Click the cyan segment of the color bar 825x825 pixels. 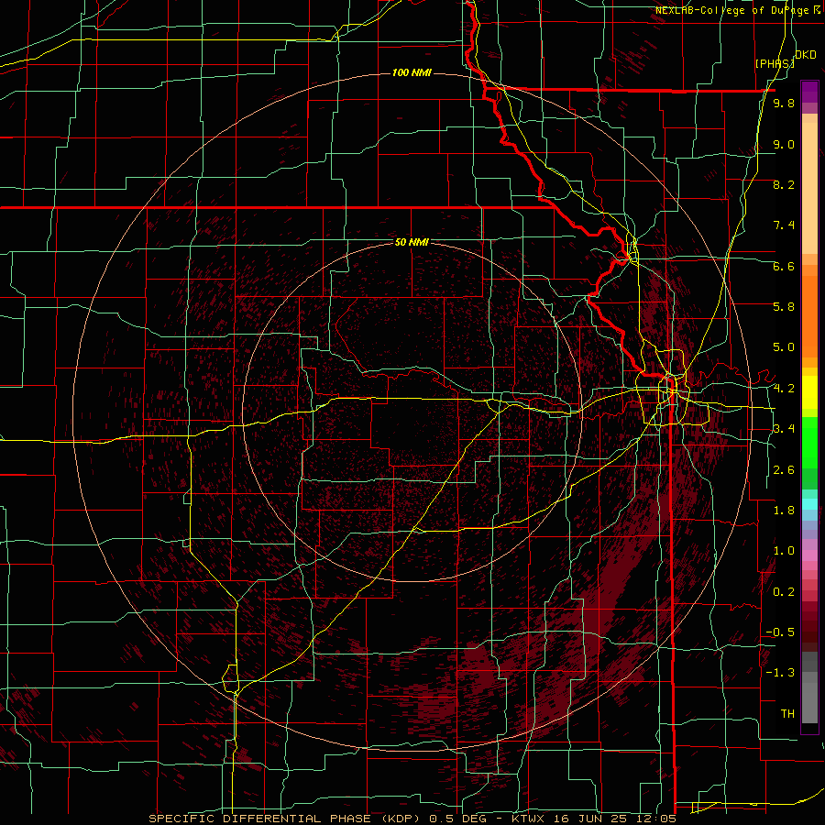809,504
